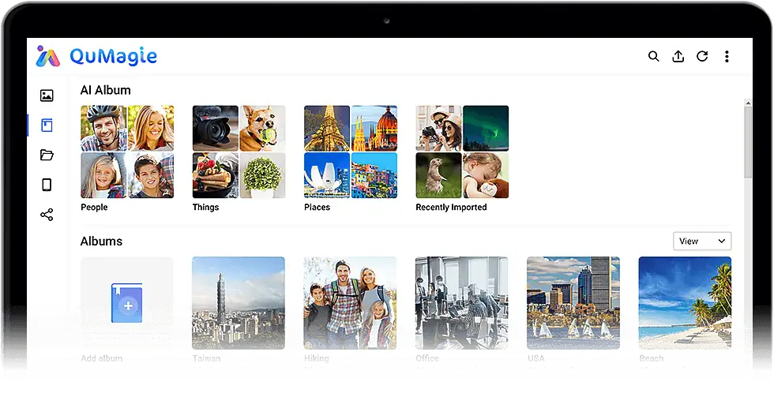Open the People AI album thumbnail
The height and width of the screenshot is (397, 774).
coord(127,152)
